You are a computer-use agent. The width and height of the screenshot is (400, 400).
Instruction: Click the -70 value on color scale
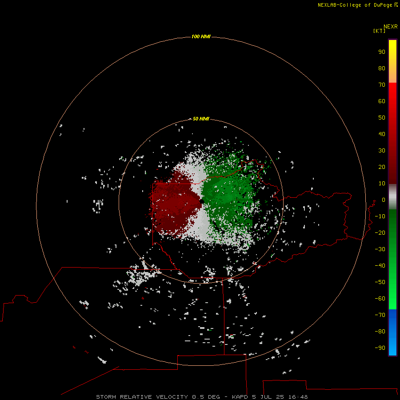pyautogui.click(x=380, y=315)
